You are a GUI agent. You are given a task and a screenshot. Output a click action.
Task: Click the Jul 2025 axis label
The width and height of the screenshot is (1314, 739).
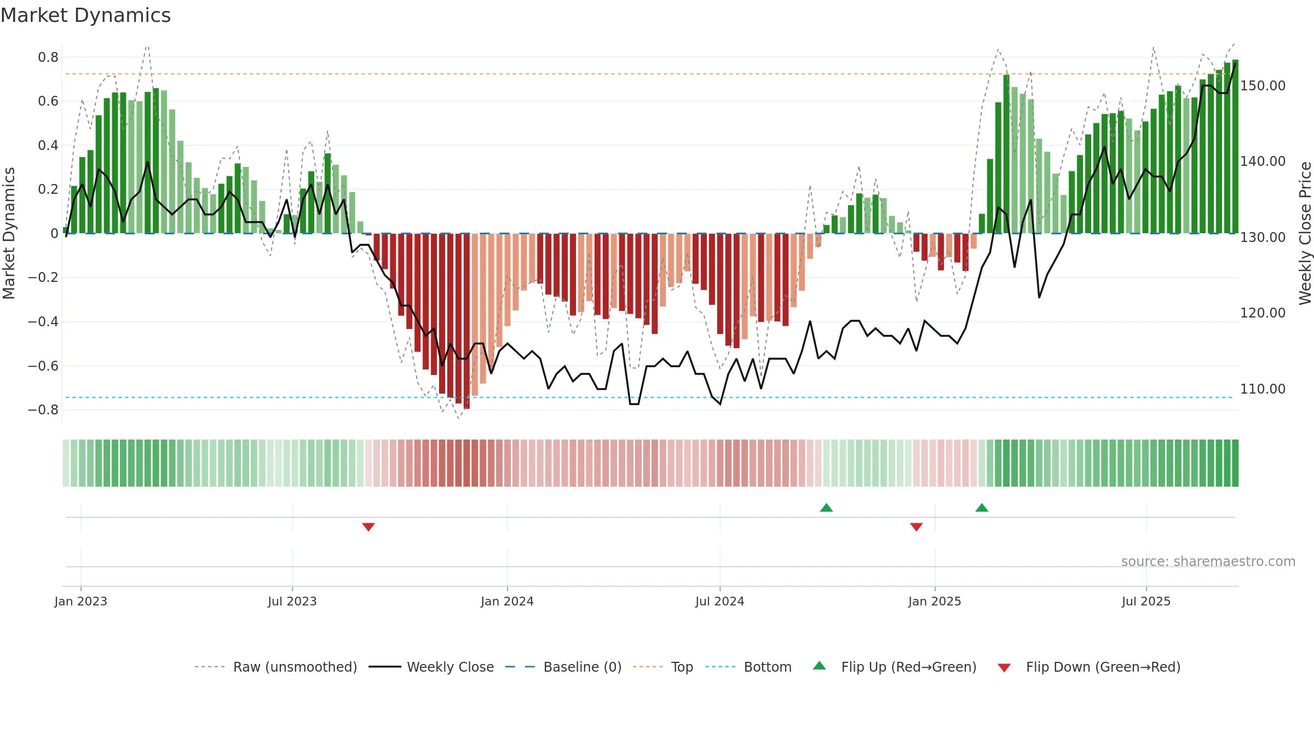[1146, 601]
